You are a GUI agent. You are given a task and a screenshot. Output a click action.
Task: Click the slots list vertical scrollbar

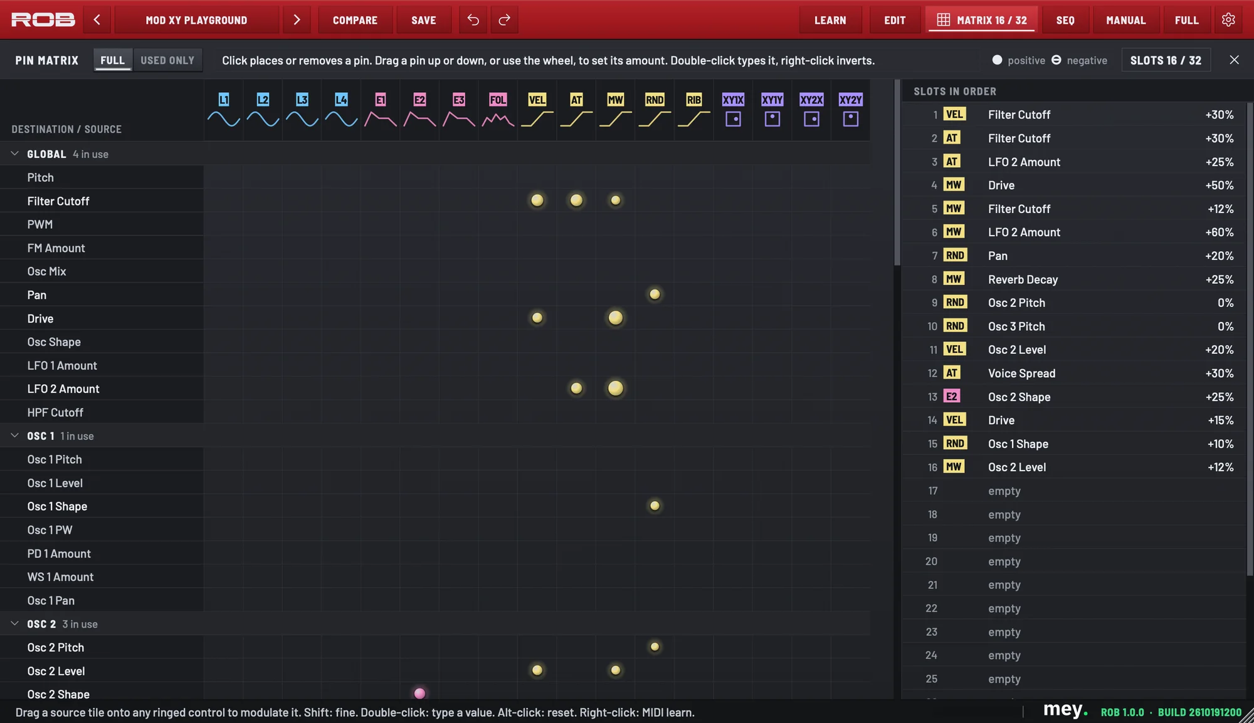tap(1250, 338)
